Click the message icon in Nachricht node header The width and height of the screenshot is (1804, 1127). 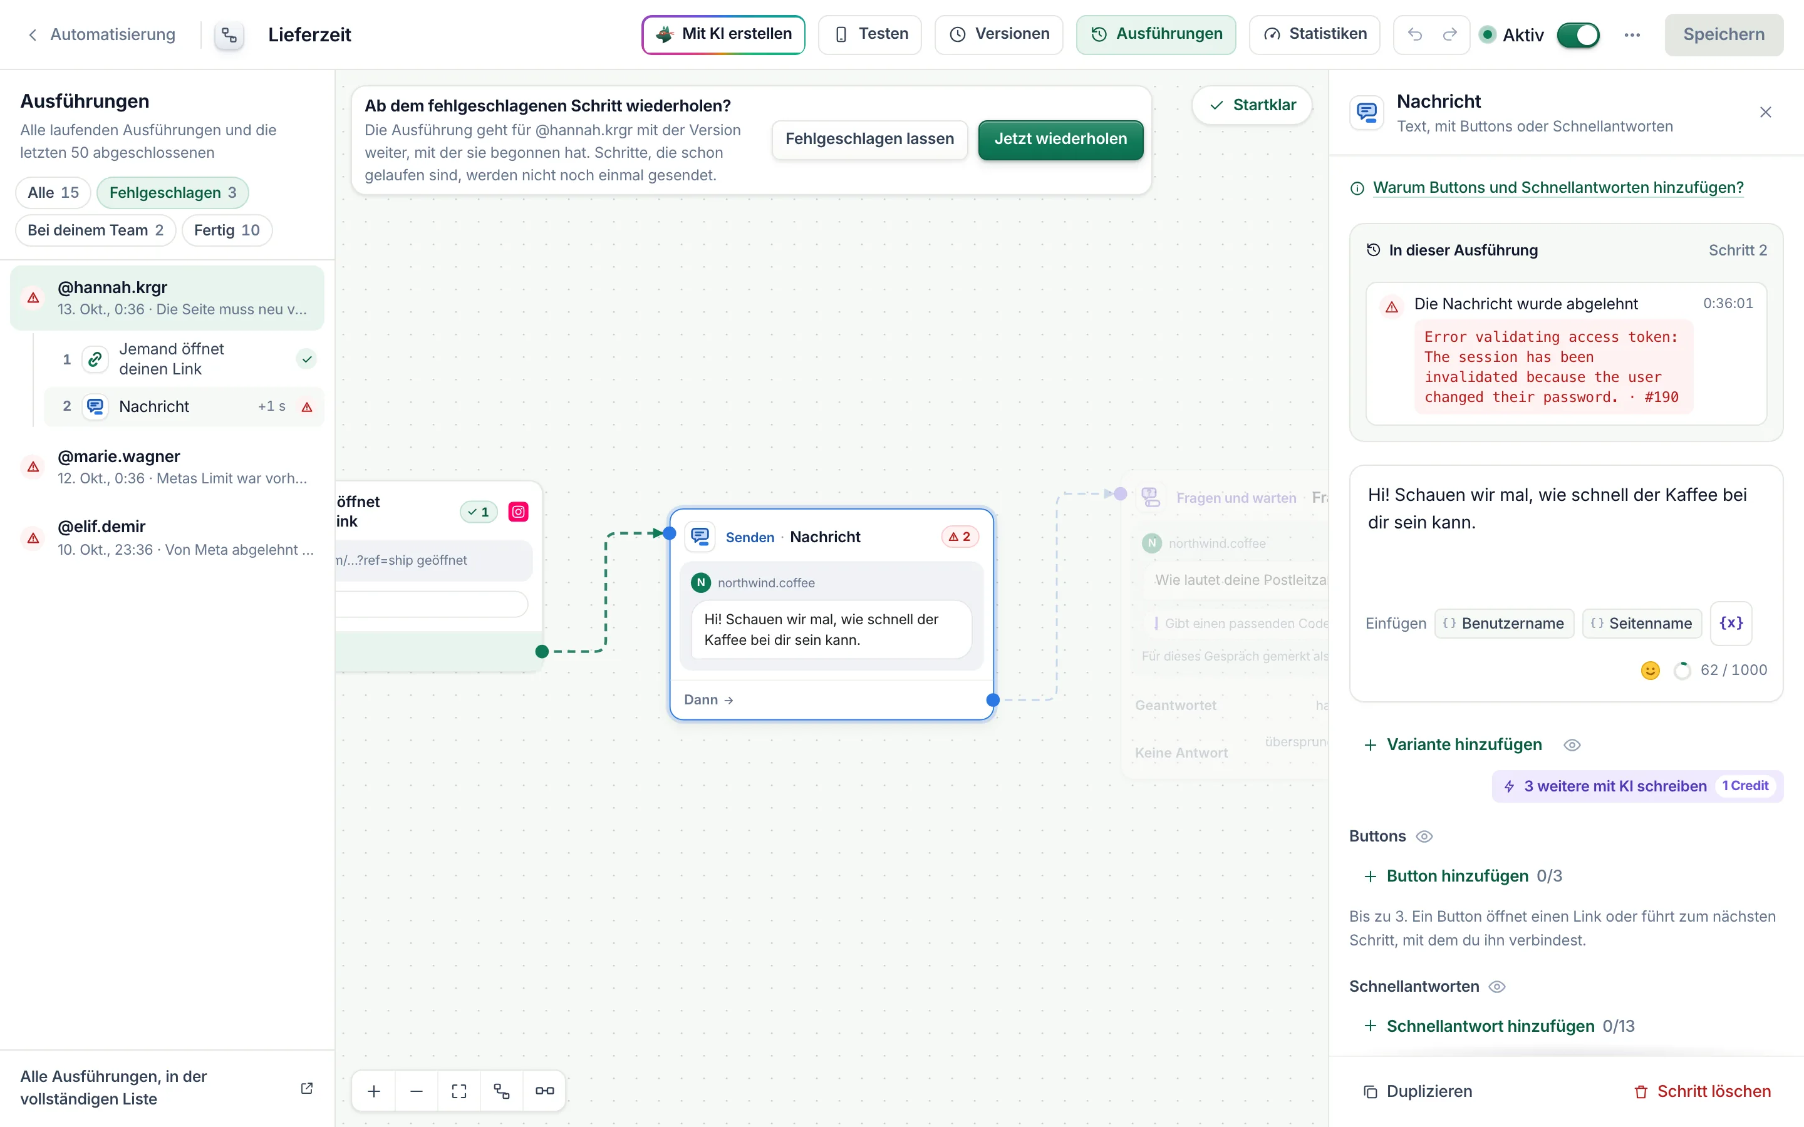pyautogui.click(x=700, y=537)
